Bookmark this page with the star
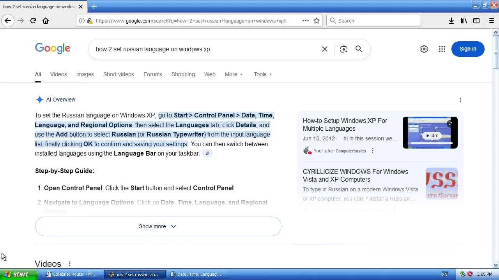 click(317, 21)
